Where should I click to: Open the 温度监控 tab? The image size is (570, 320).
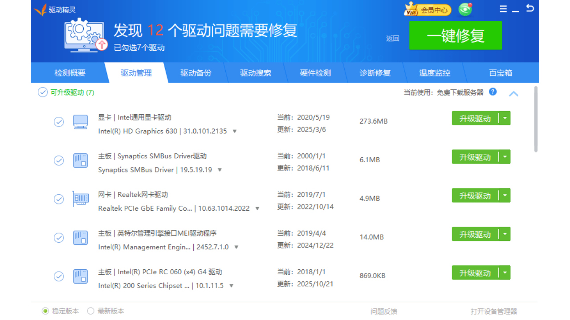435,73
